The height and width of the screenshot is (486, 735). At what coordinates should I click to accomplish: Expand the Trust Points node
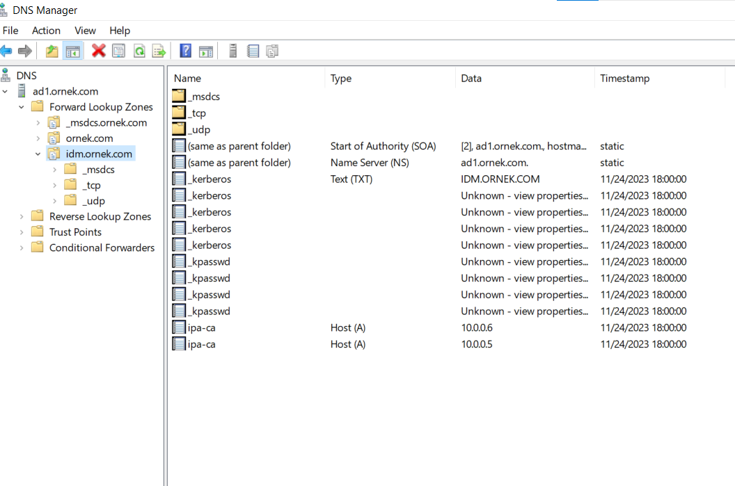coord(20,232)
